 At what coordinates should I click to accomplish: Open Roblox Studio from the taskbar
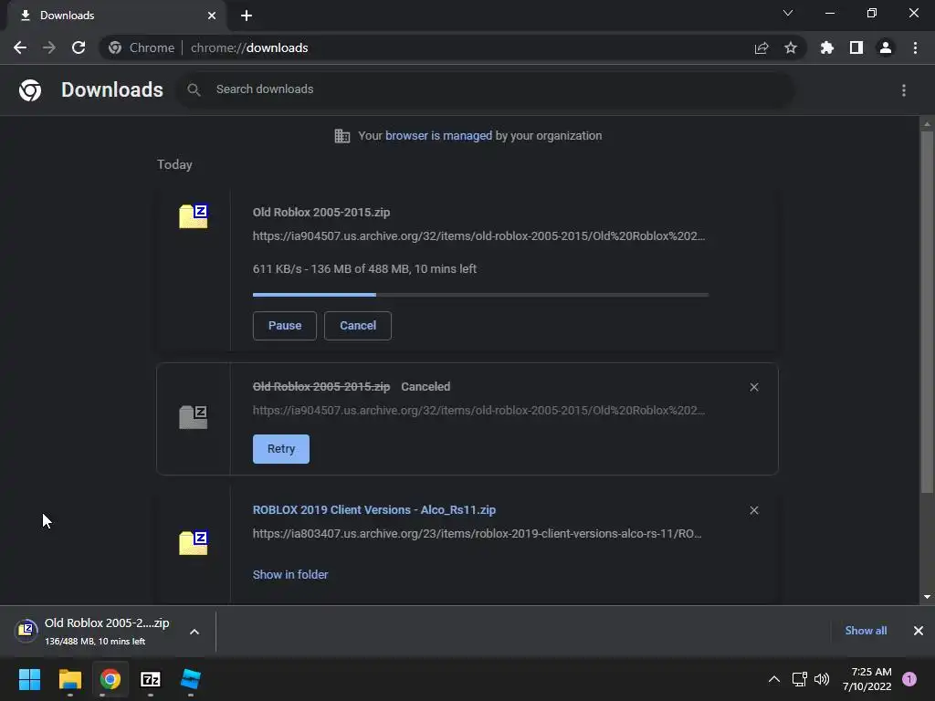pos(191,679)
